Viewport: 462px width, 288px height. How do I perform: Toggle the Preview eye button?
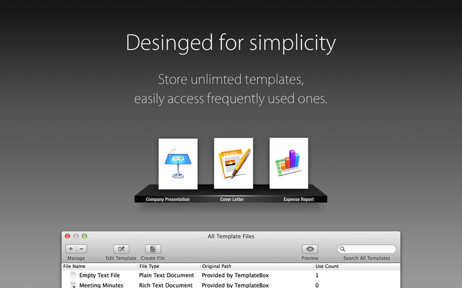310,249
